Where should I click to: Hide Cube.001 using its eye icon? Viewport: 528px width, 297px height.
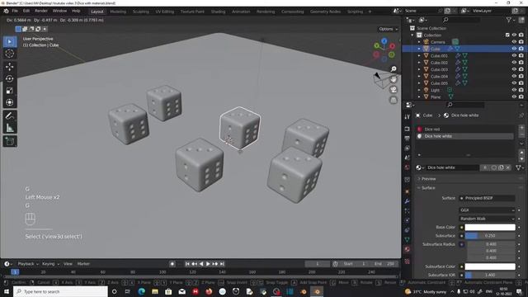[514, 56]
